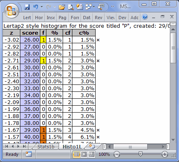Click the yellow f cell for score 26.00
The height and width of the screenshot is (162, 179).
coord(43,40)
